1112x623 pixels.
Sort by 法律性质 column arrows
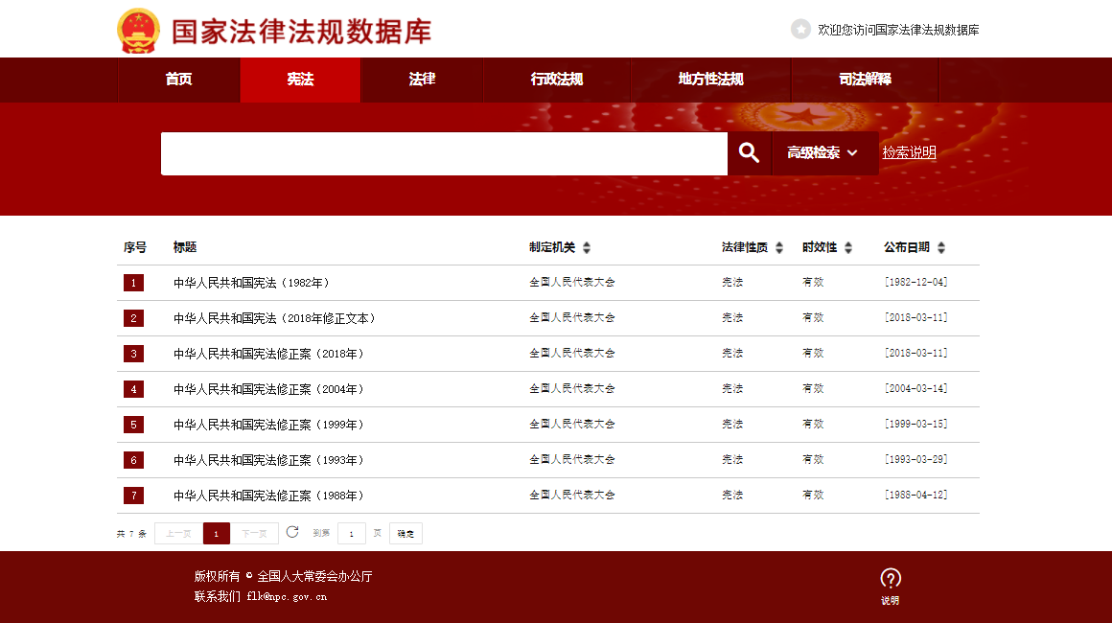(x=779, y=247)
